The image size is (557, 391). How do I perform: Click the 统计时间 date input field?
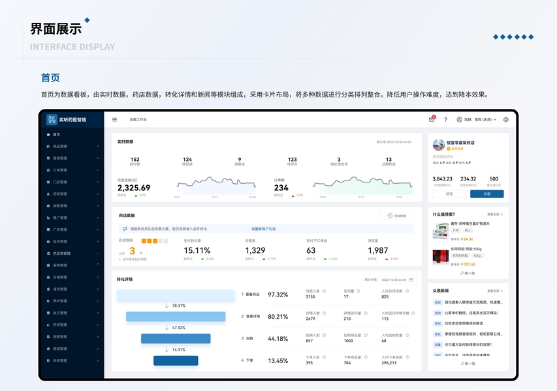point(397,280)
